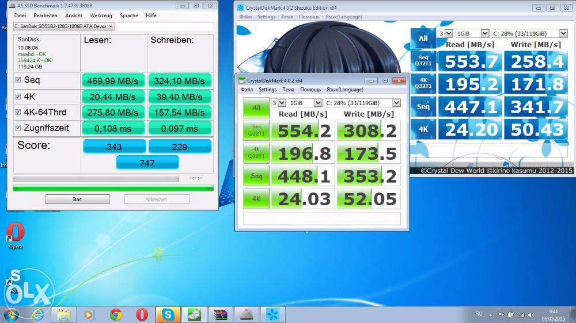Uncheck the Seq test checkbox

(18, 79)
